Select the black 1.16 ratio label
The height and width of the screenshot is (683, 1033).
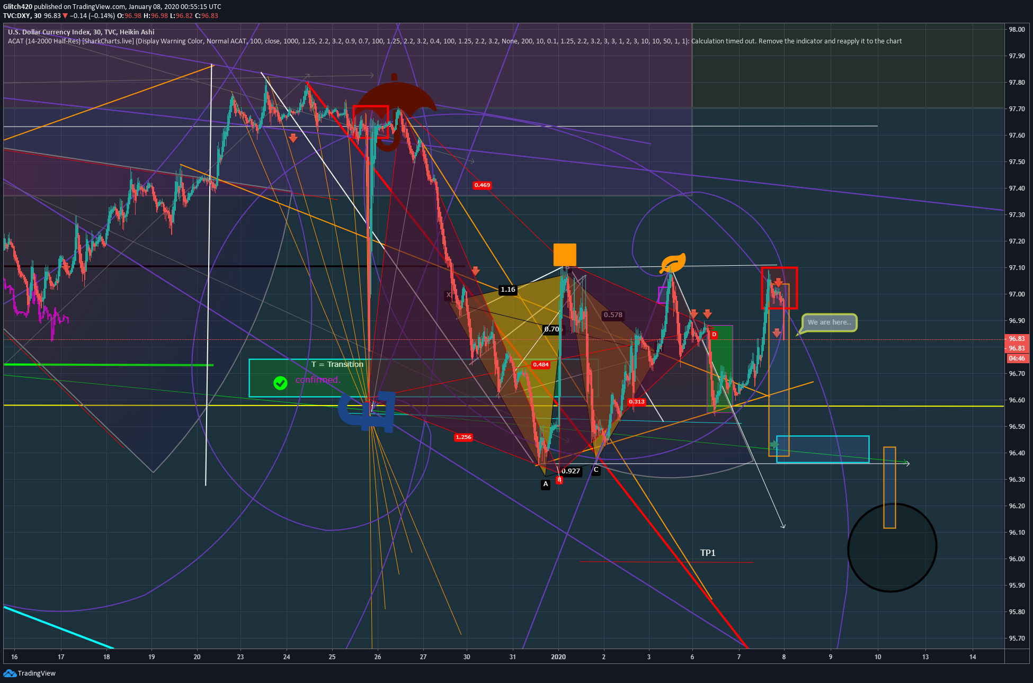click(508, 290)
